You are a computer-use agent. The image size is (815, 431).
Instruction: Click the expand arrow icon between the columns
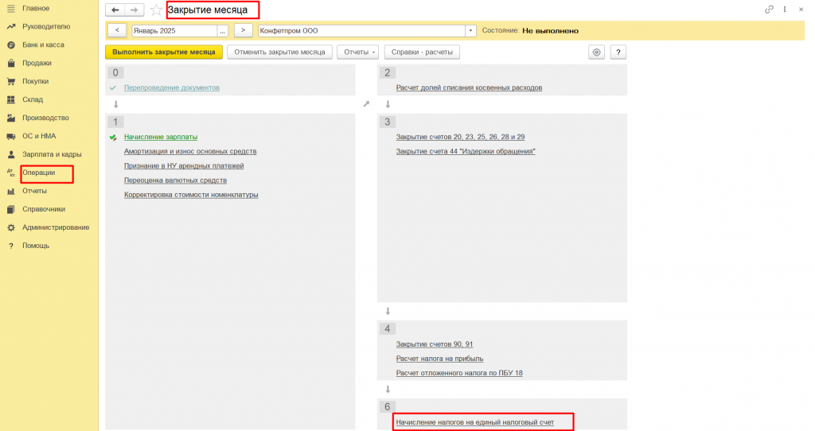(x=366, y=104)
